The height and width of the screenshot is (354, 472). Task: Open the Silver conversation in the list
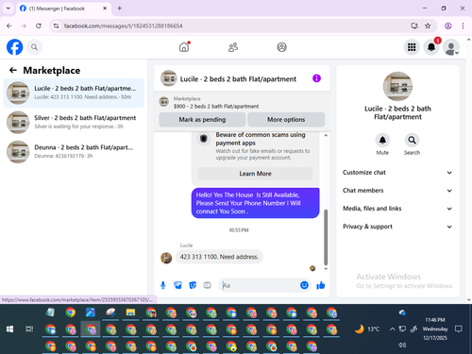[x=74, y=122]
